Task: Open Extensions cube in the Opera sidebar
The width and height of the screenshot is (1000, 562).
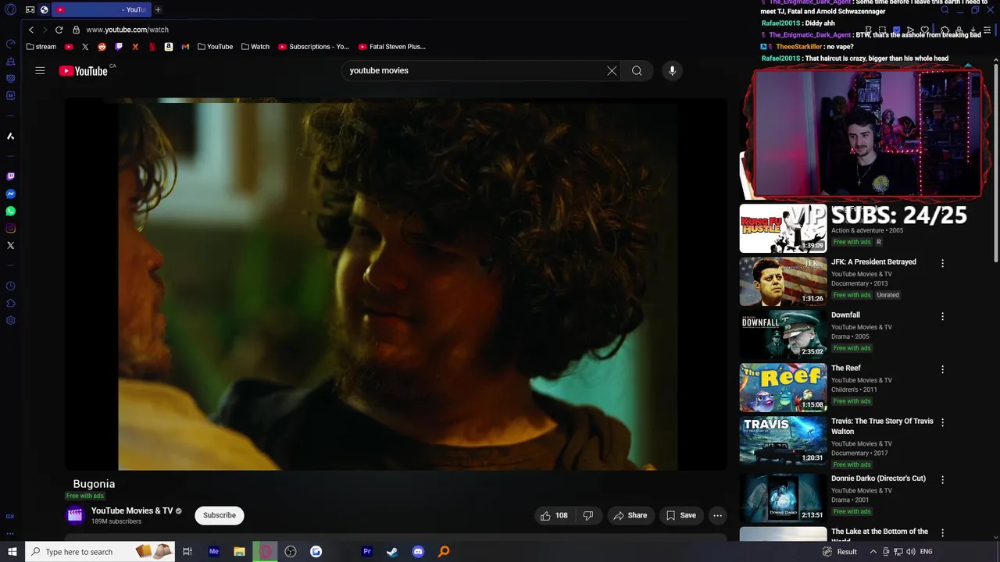Action: [10, 303]
